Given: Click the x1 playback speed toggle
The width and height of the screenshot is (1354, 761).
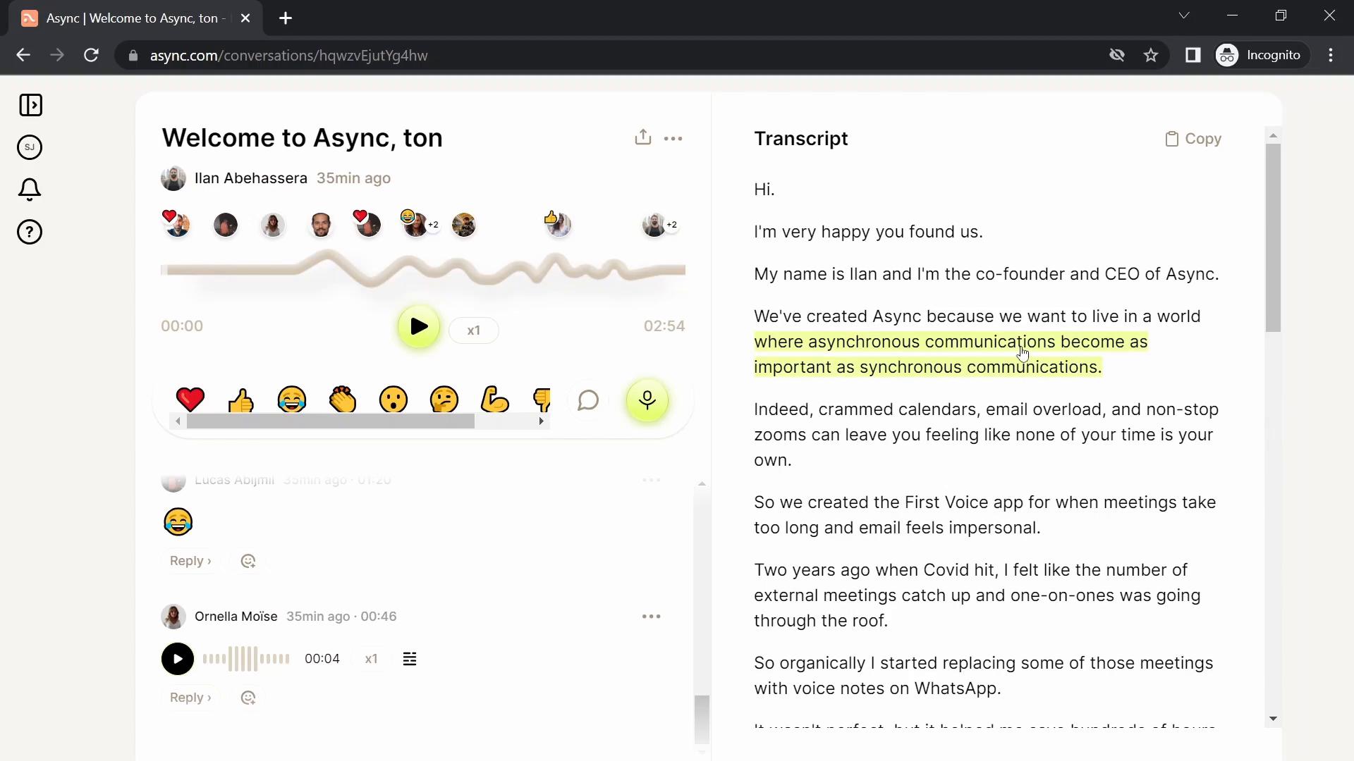Looking at the screenshot, I should [473, 329].
